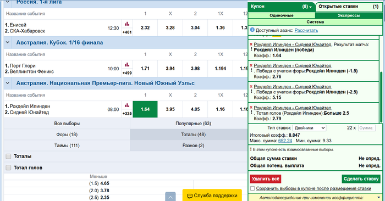Select the Одиночные tab
The width and height of the screenshot is (385, 201).
(x=282, y=15)
